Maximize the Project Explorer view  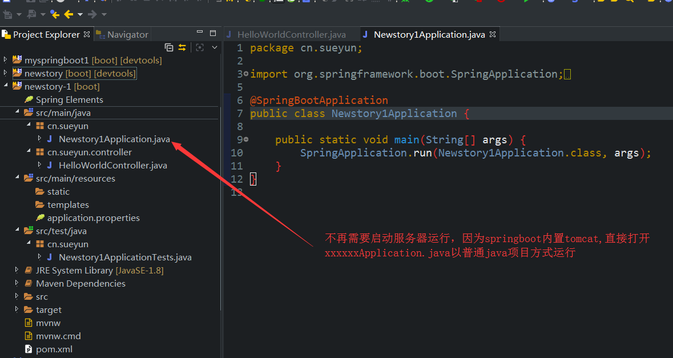[x=213, y=33]
